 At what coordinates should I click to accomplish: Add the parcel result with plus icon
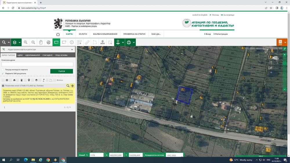click(72, 86)
